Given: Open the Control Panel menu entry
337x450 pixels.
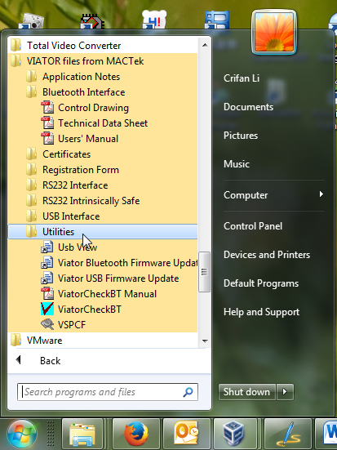Looking at the screenshot, I should (253, 226).
